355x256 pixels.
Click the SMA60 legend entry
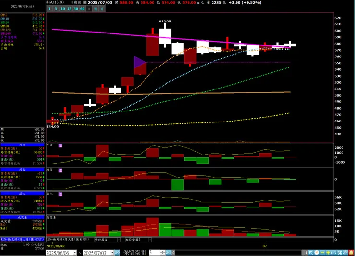coord(22,26)
